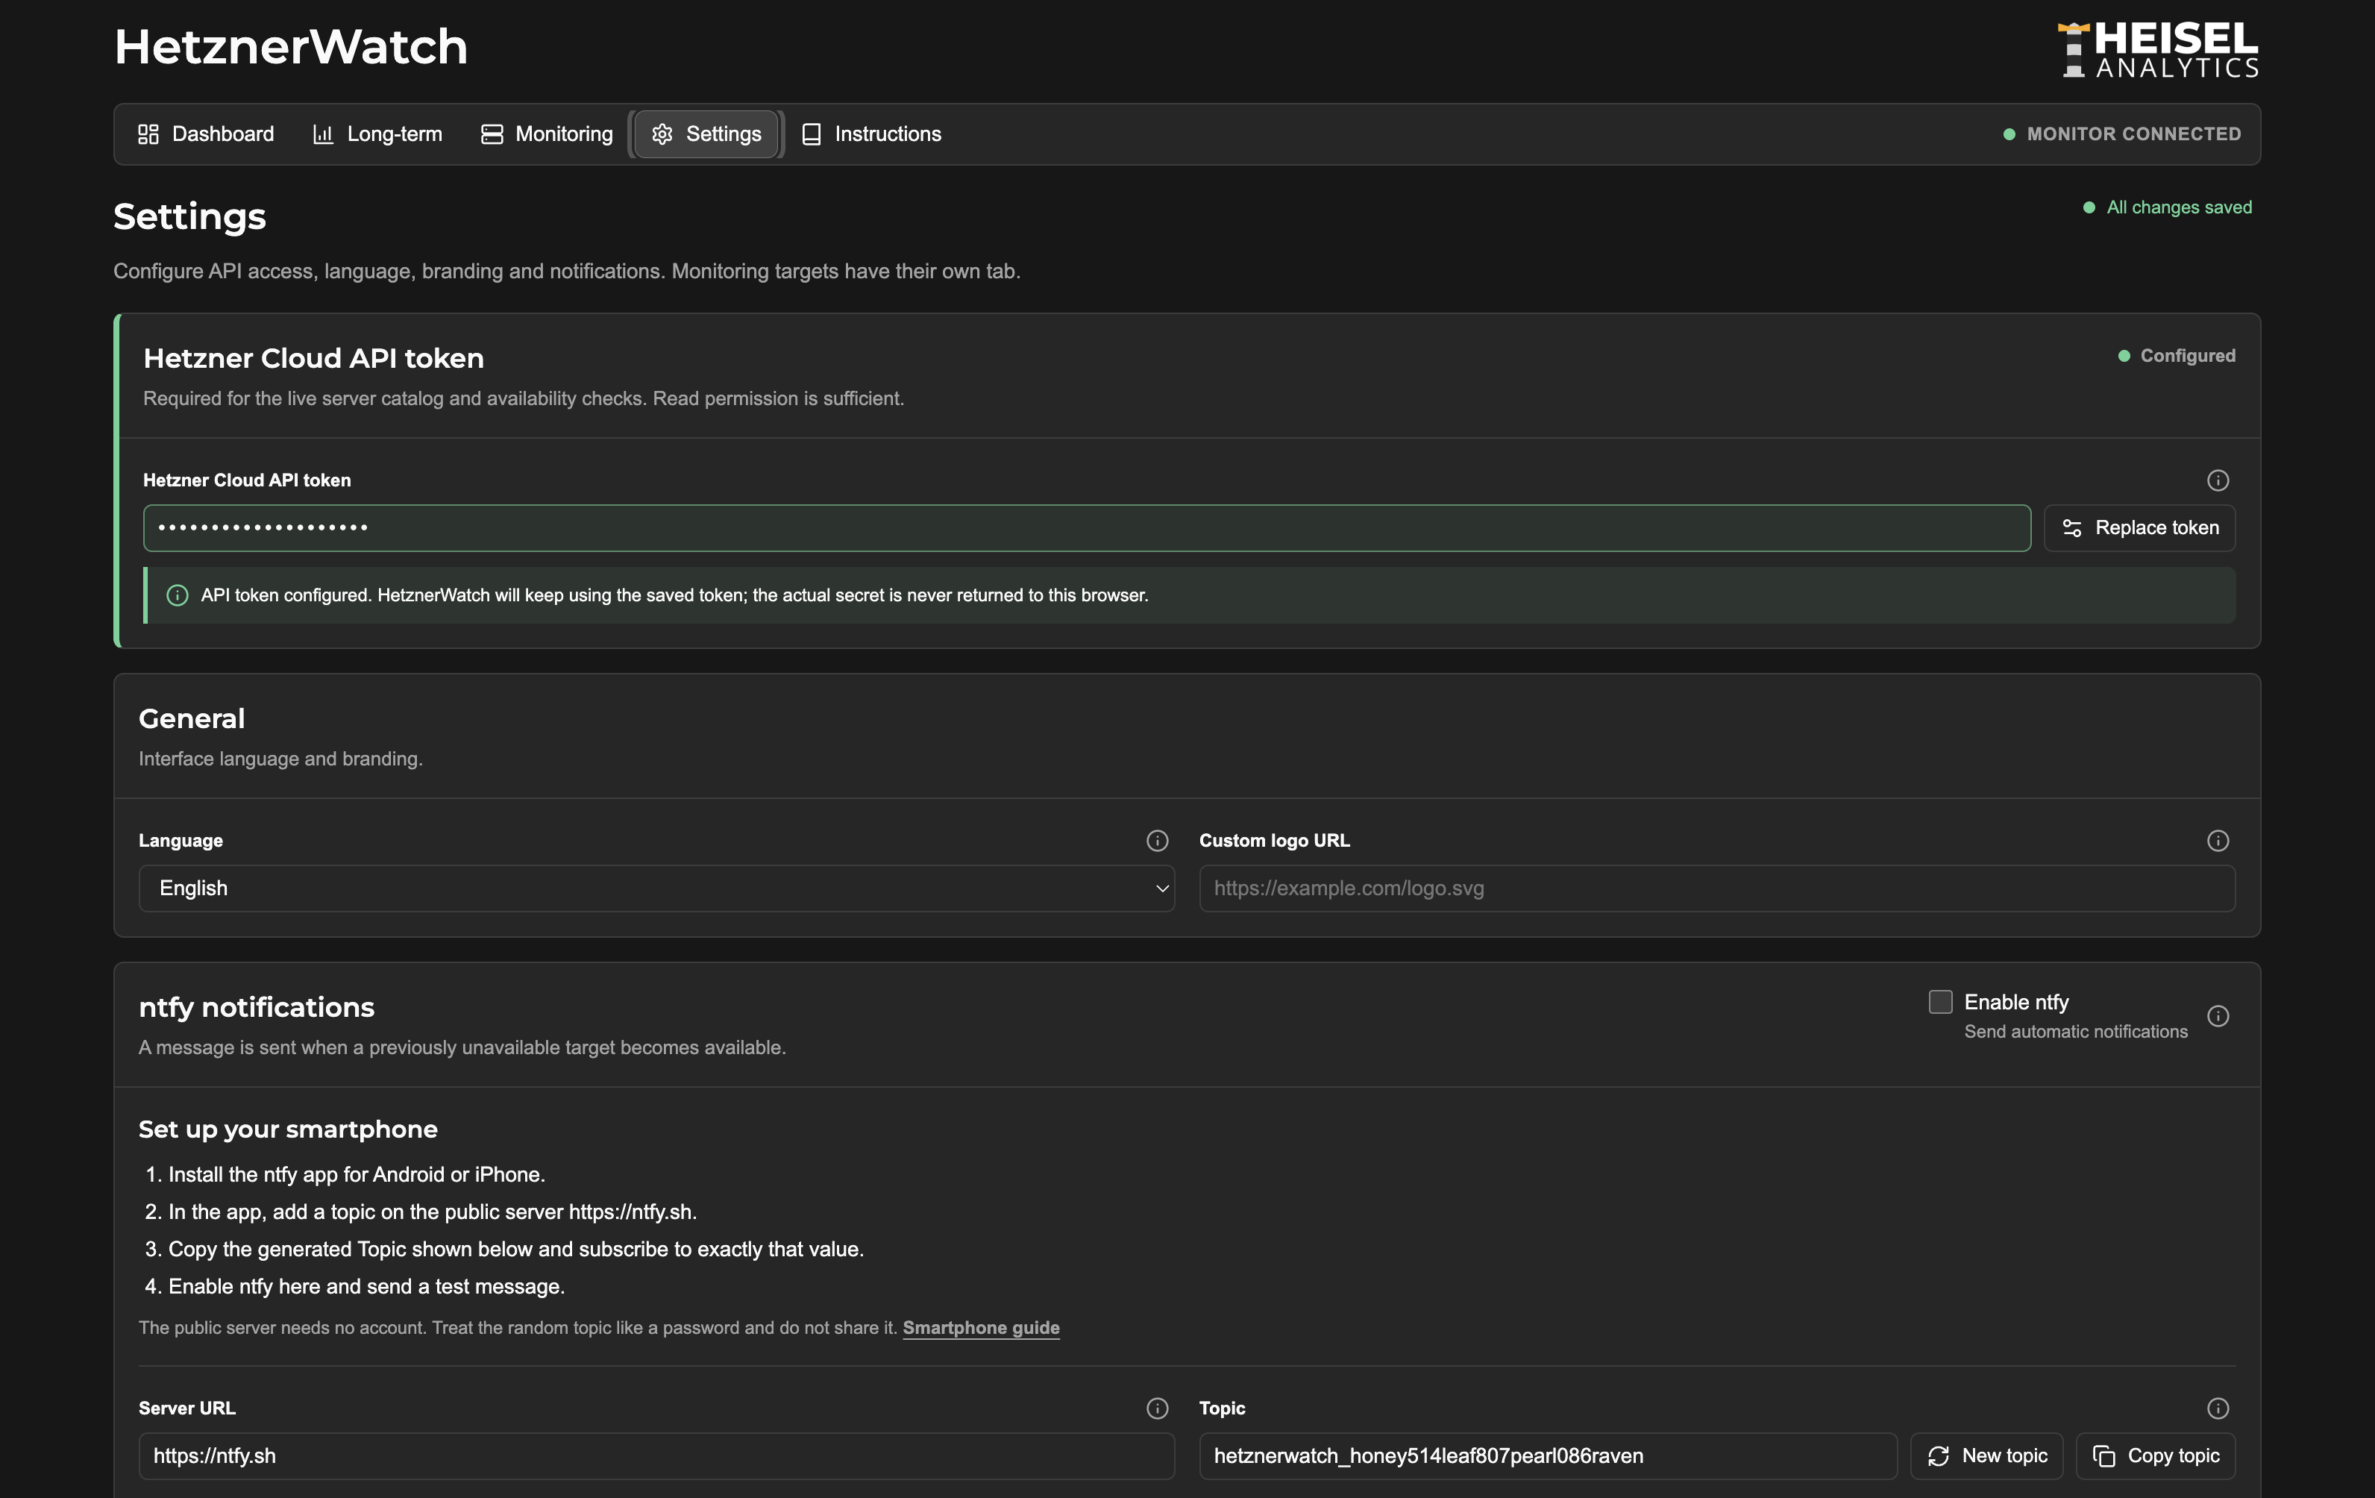Show info for Server URL
Screen dimensions: 2375x1498
1157,1408
